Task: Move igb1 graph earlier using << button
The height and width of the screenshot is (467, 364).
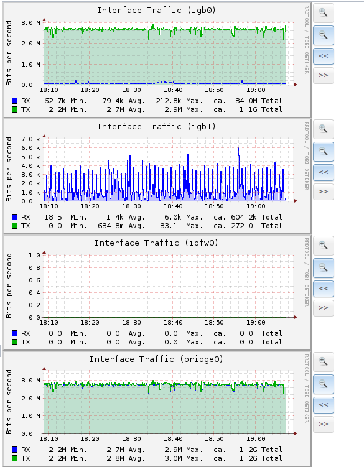Action: click(324, 172)
